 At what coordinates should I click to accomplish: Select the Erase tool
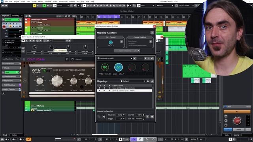click(94, 6)
